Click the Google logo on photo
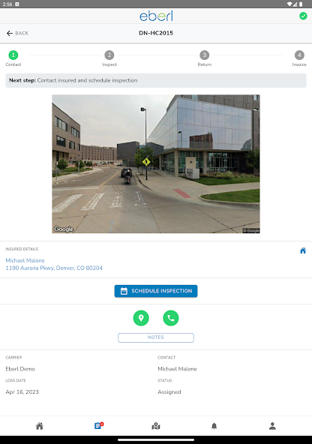Screen dimensions: 312x444 (64, 229)
